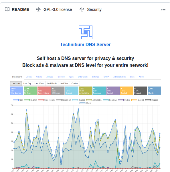Open the GPL-3.0 license tab

click(54, 9)
